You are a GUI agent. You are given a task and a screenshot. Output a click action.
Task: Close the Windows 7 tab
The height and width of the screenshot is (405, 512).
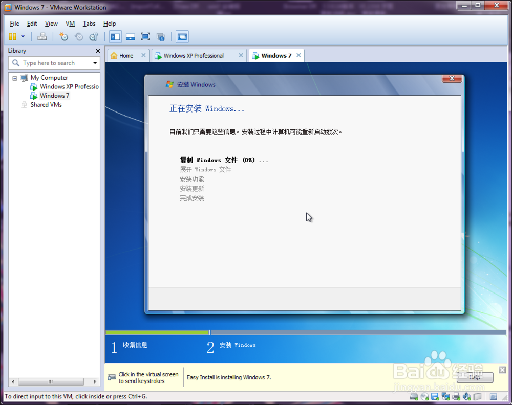(298, 55)
